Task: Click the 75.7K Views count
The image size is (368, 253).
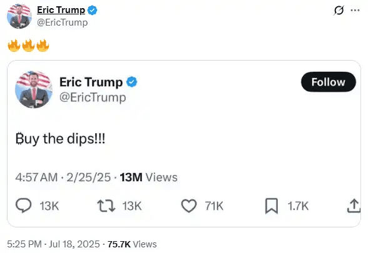Action: [132, 244]
